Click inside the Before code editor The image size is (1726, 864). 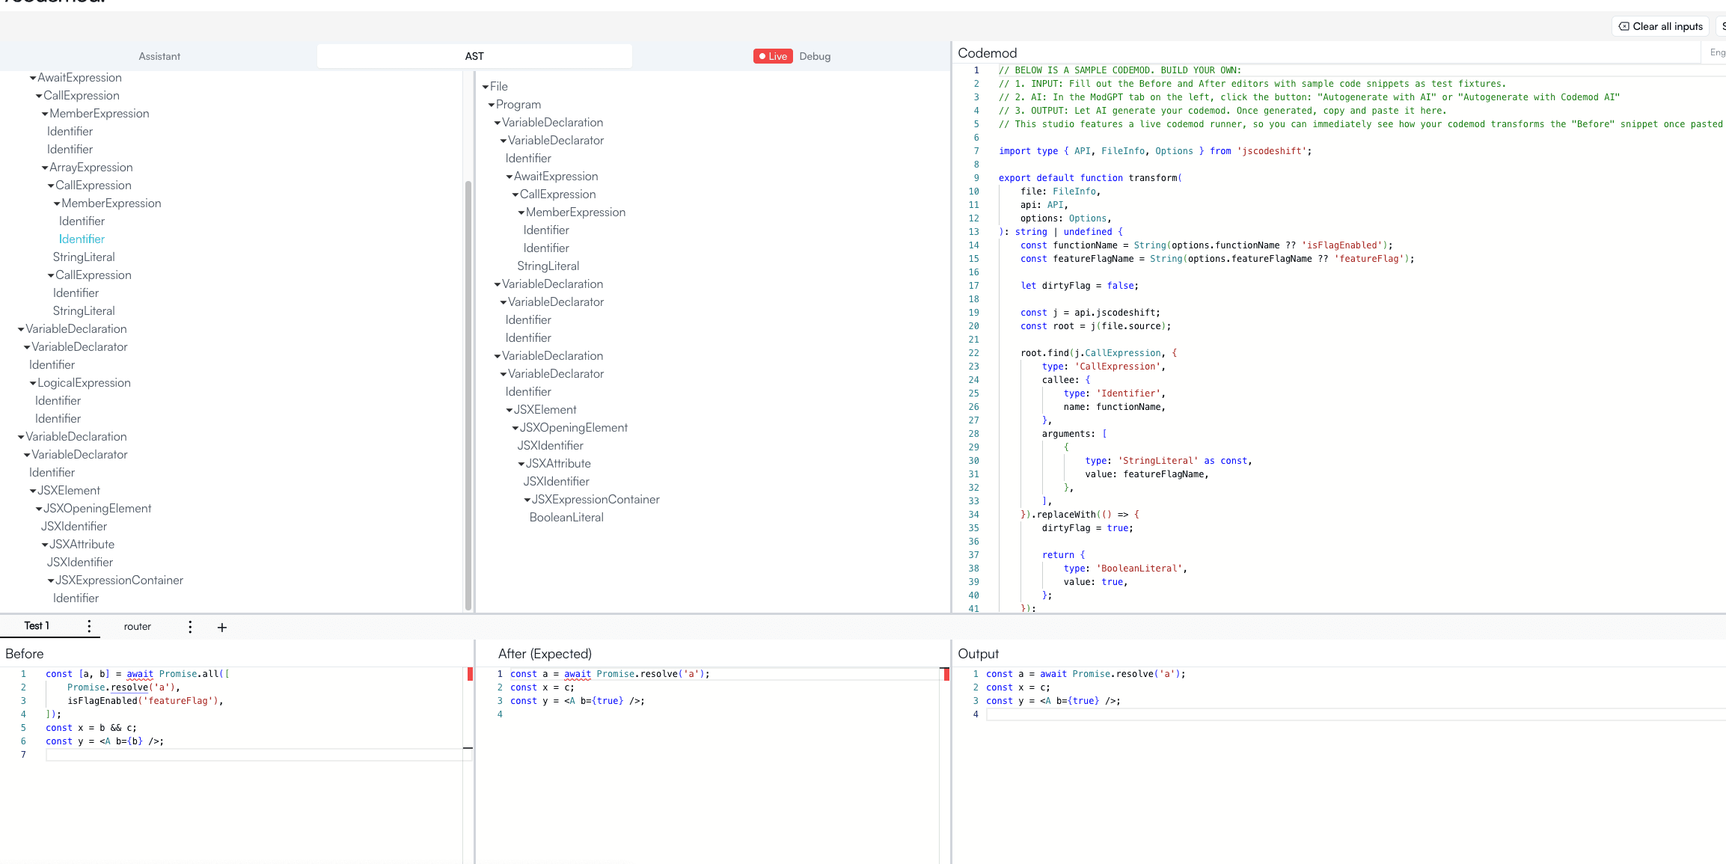click(224, 711)
